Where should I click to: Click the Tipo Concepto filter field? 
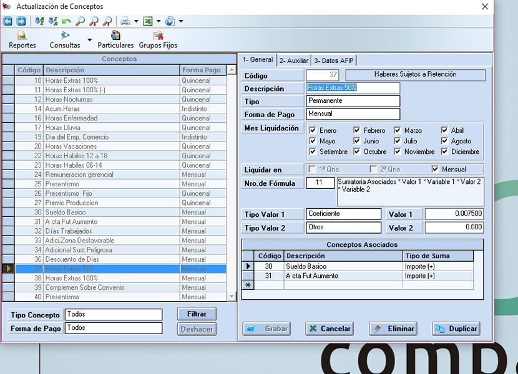(114, 315)
